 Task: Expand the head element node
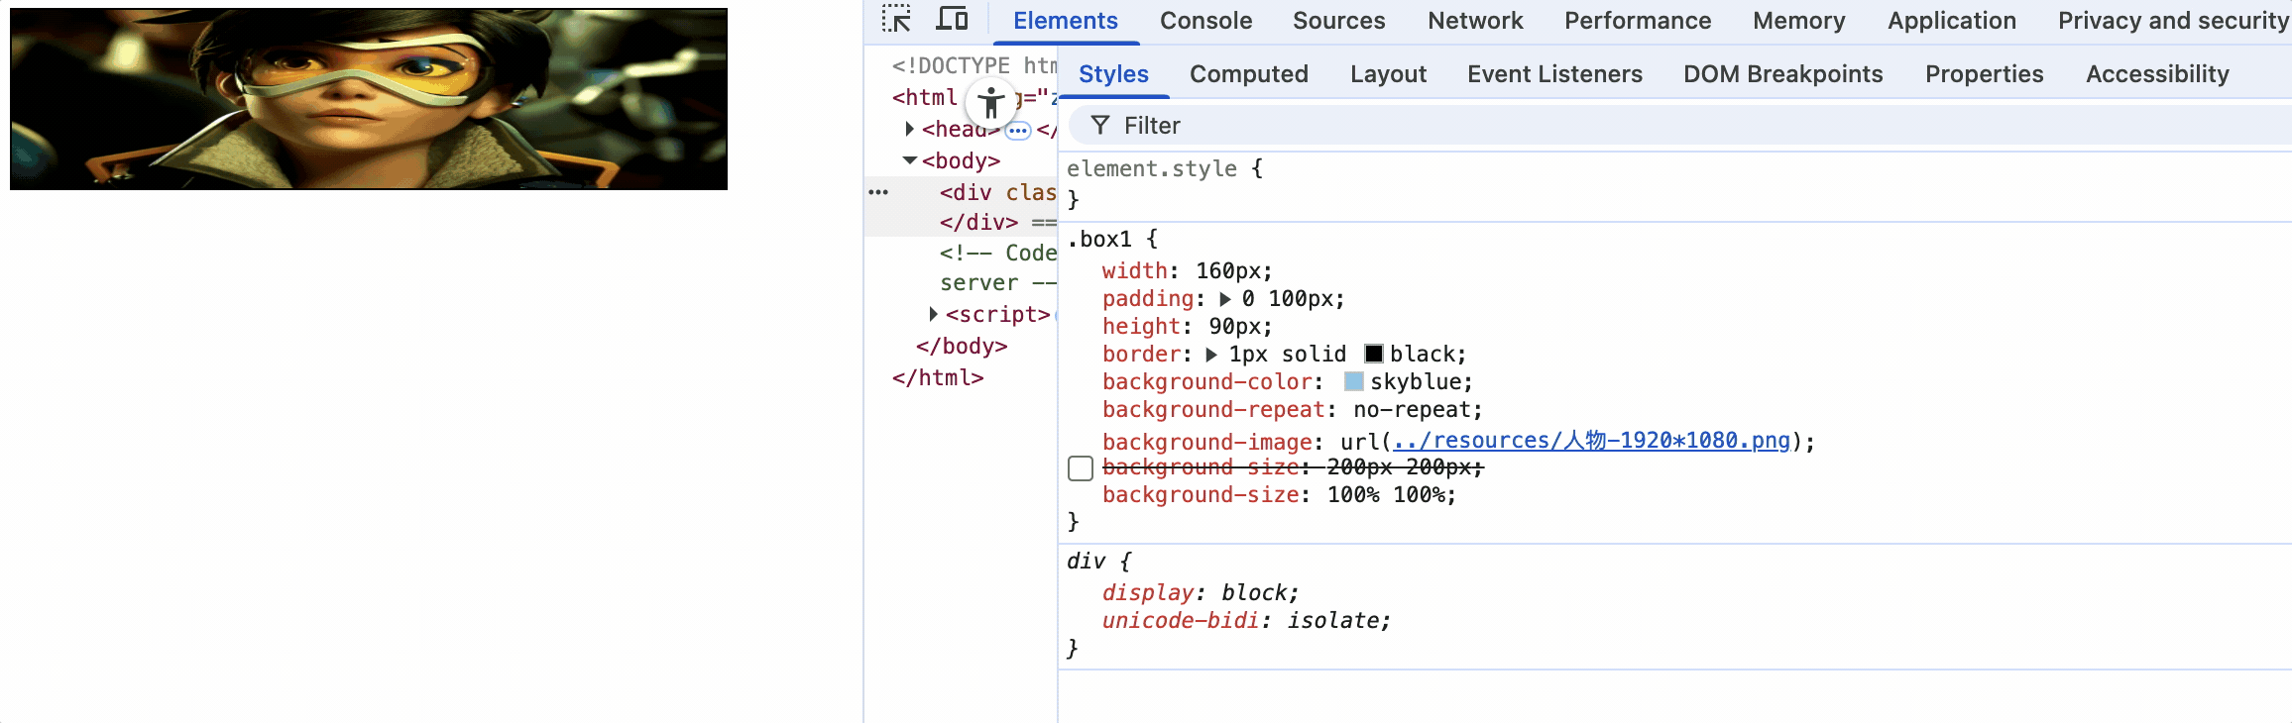(x=909, y=129)
